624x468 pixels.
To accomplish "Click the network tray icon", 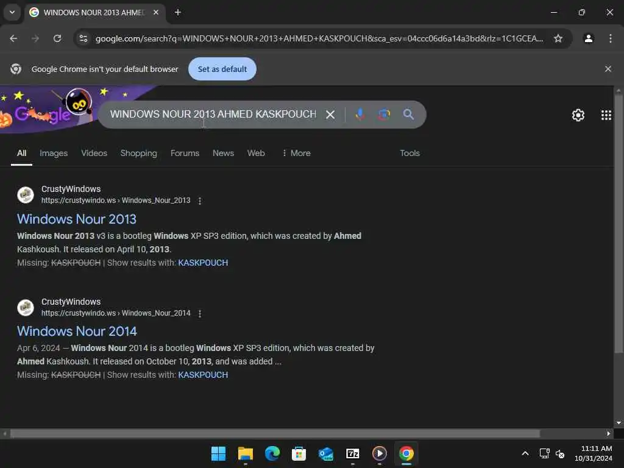I will tap(544, 453).
